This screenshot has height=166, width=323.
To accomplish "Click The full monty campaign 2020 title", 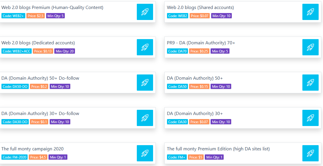I will pos(32,149).
